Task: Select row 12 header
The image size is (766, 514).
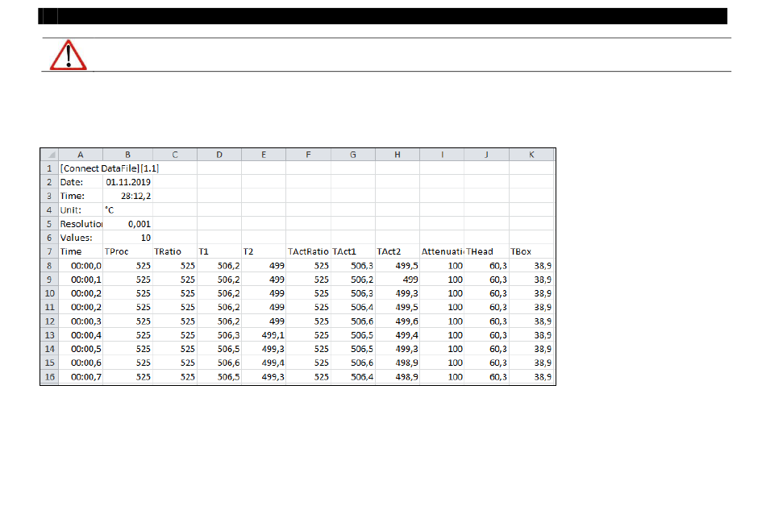Action: [x=49, y=321]
